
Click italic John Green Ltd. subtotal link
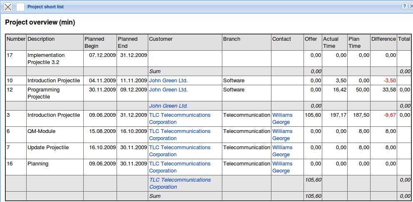[168, 106]
